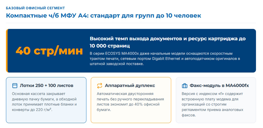263x128 pixels.
Task: Click the paragraph about Версия с индексом «f»
Action: click(213, 104)
